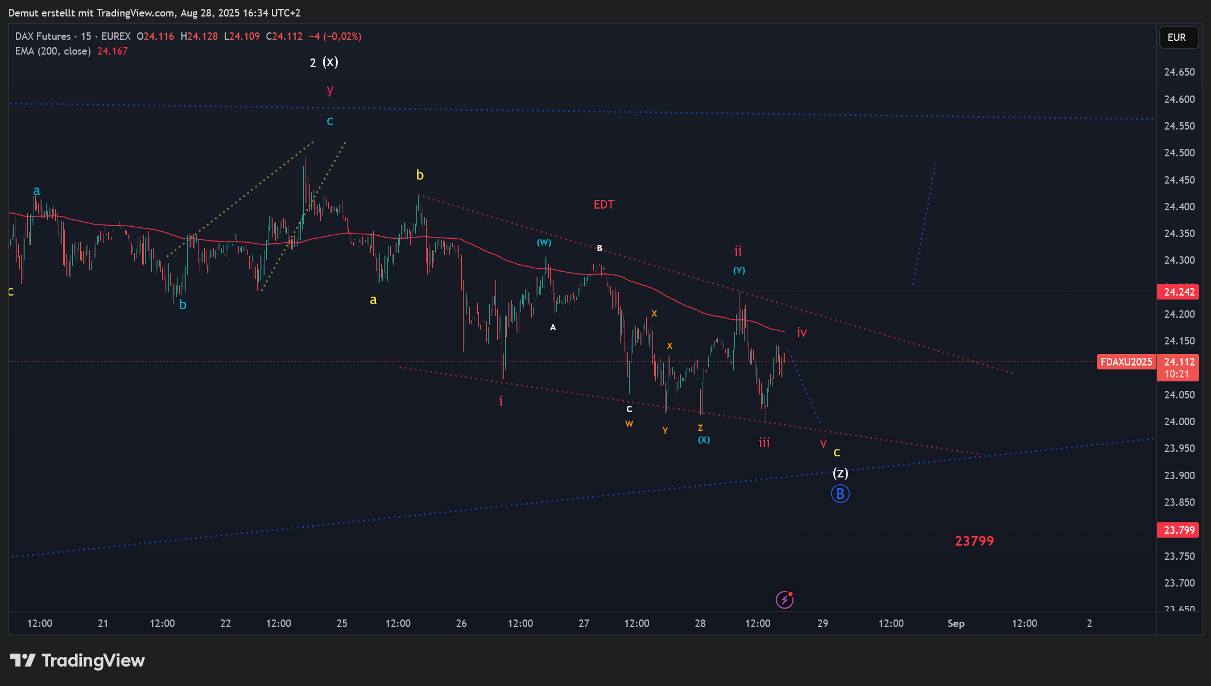Click the 24.500 level on price axis
Image resolution: width=1211 pixels, height=686 pixels.
coord(1179,153)
